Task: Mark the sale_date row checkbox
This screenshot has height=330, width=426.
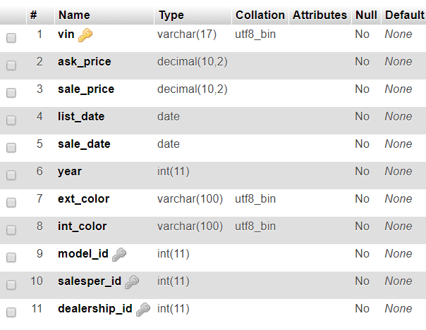Action: coord(11,147)
